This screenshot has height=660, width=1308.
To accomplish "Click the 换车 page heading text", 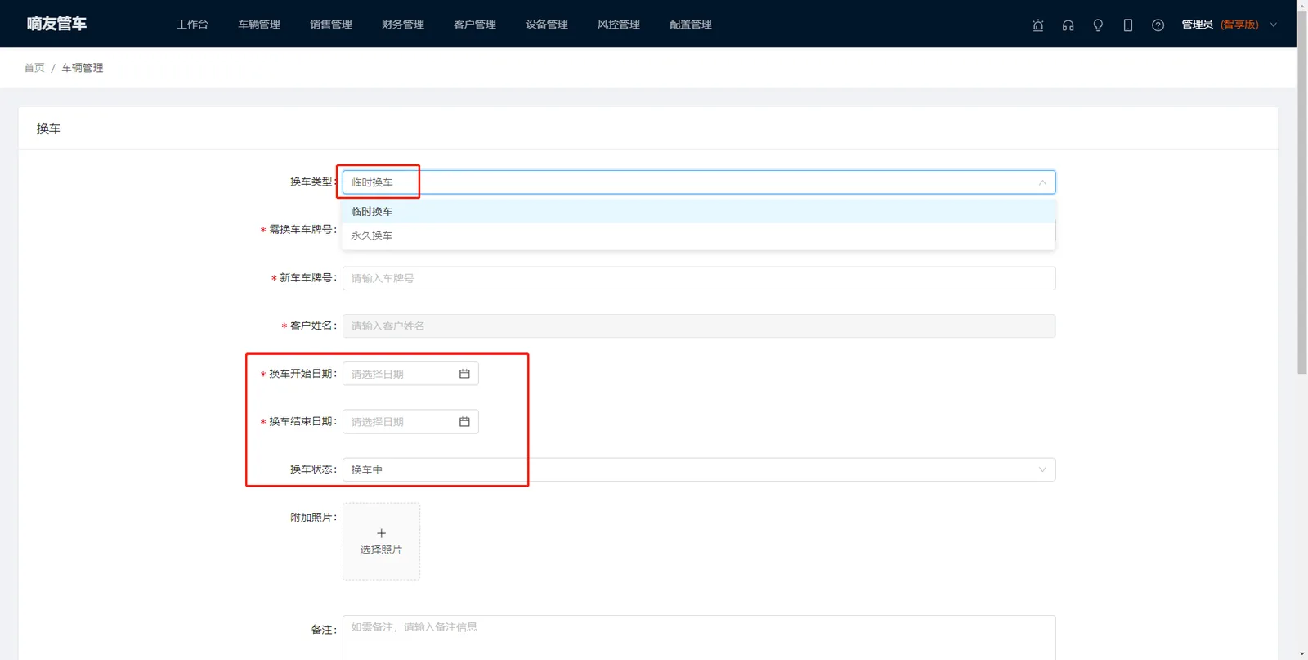I will [x=48, y=128].
